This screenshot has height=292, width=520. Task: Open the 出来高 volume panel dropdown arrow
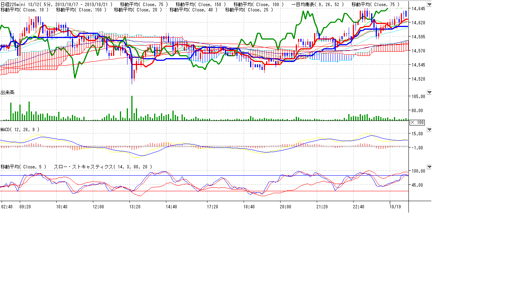[429, 92]
